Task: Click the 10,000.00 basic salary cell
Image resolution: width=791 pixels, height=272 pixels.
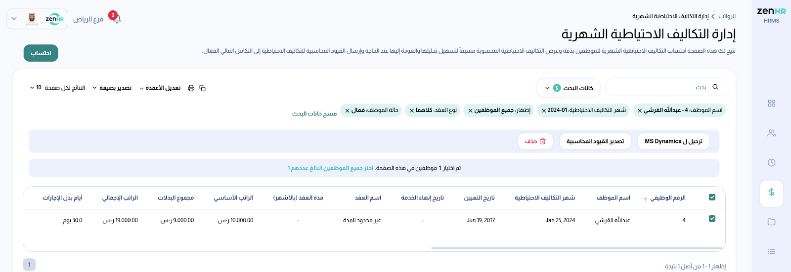Action: point(235,220)
